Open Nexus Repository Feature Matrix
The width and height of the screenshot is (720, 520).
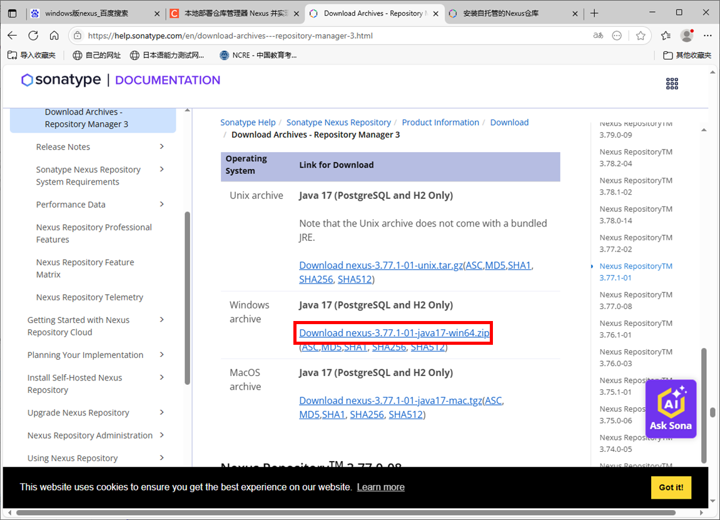(x=85, y=268)
